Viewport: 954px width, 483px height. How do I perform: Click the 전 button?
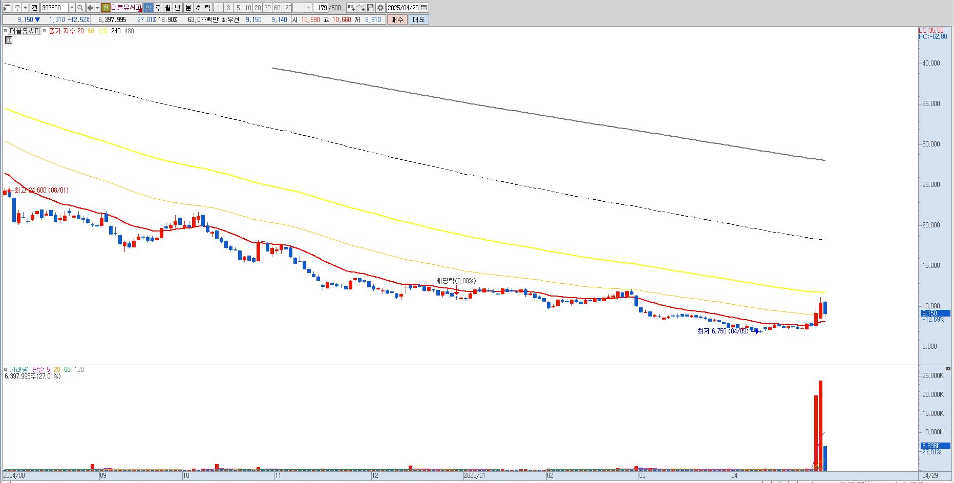[34, 8]
